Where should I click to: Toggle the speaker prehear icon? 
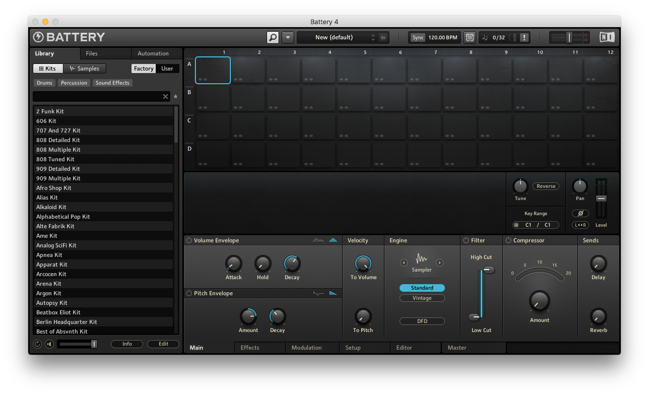tap(49, 344)
